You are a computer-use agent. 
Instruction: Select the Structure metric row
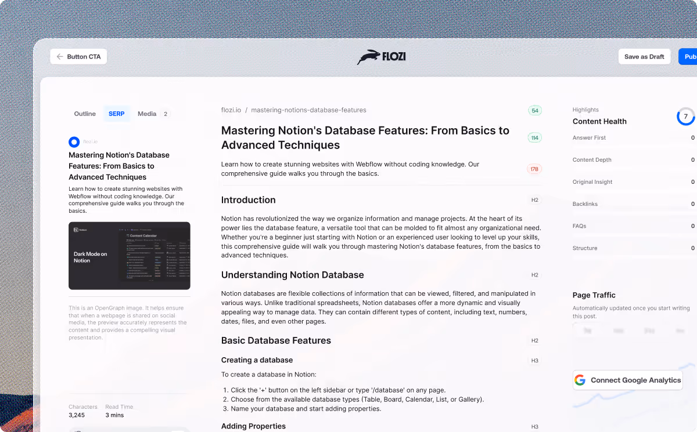tap(634, 248)
